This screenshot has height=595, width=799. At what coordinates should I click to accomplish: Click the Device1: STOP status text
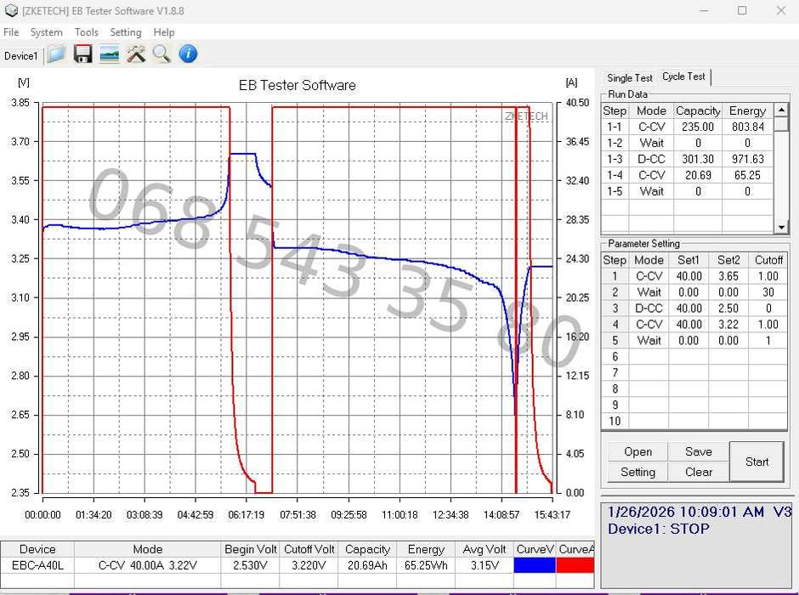coord(659,529)
